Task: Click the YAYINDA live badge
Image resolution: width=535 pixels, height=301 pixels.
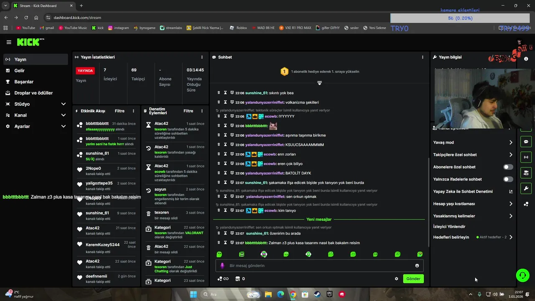Action: 85,71
